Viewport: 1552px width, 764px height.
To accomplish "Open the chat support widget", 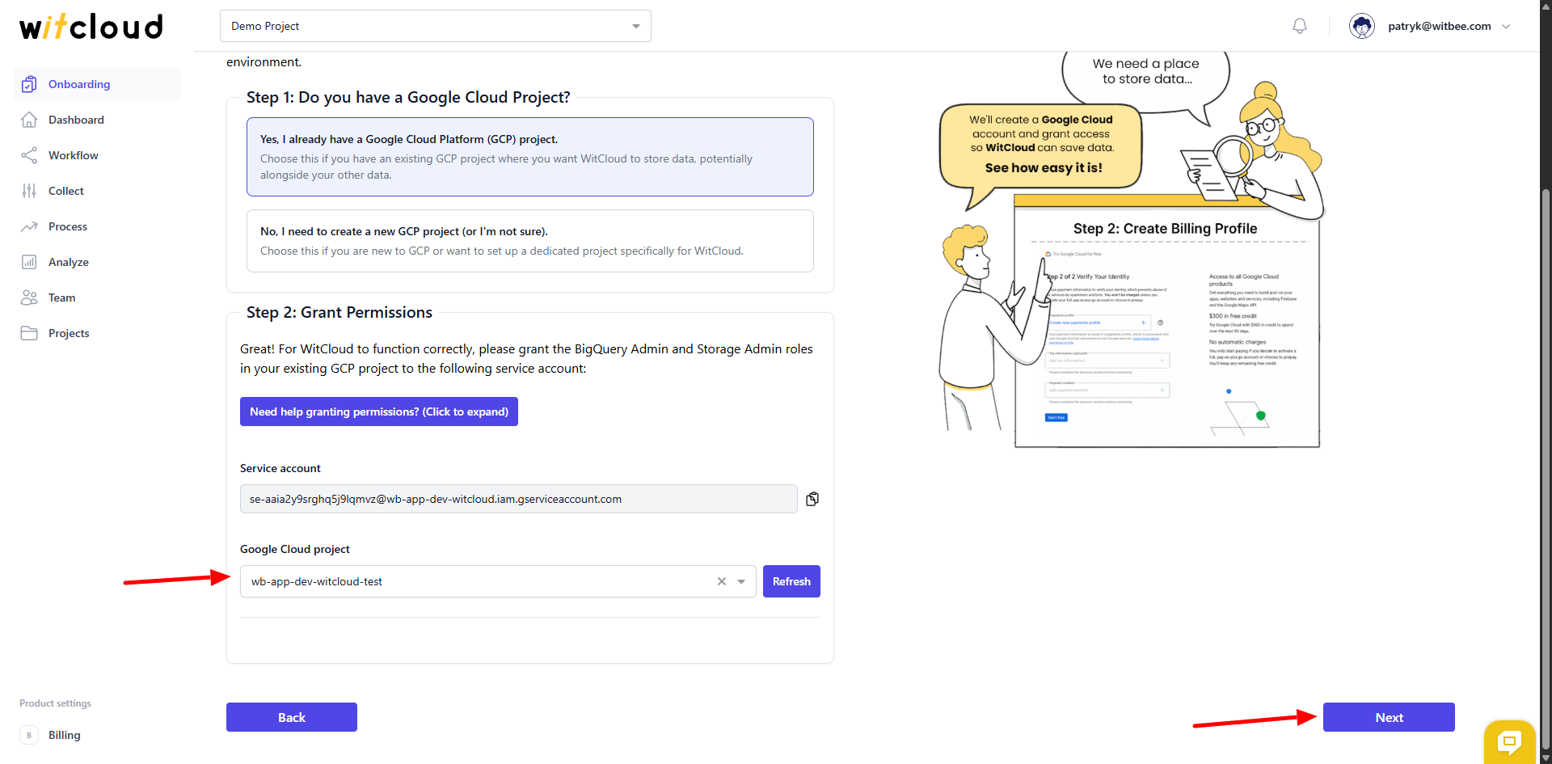I will [1508, 741].
